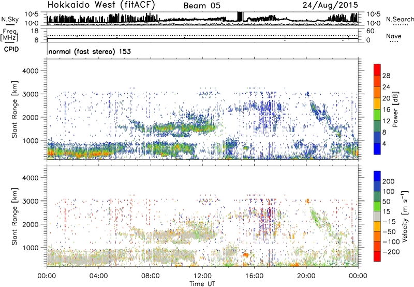Select the 04:00 time tick label
The height and width of the screenshot is (287, 414).
tap(98, 276)
